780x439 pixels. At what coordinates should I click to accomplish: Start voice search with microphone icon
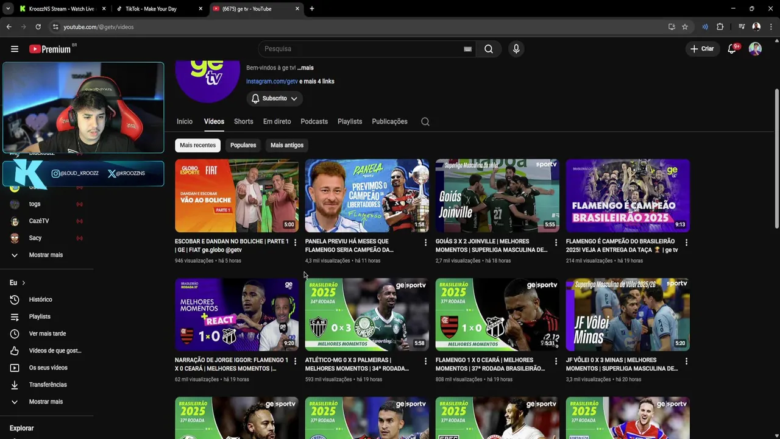click(516, 49)
